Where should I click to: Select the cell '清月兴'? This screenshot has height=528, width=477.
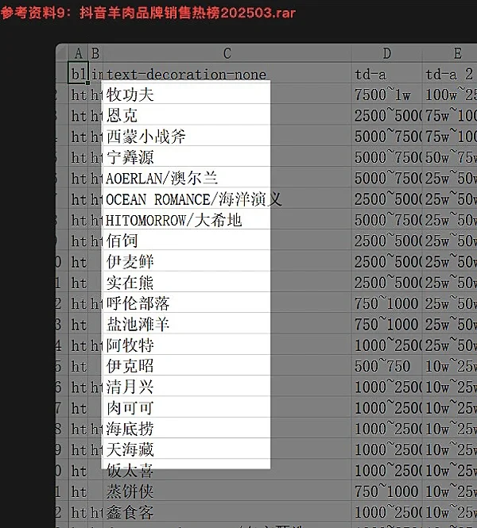coord(227,387)
